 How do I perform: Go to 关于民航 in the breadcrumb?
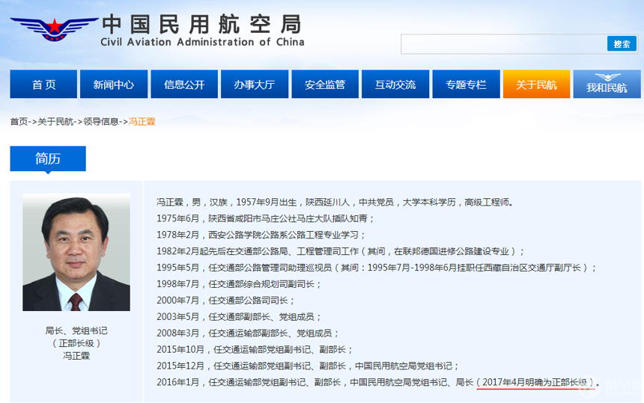pos(55,122)
